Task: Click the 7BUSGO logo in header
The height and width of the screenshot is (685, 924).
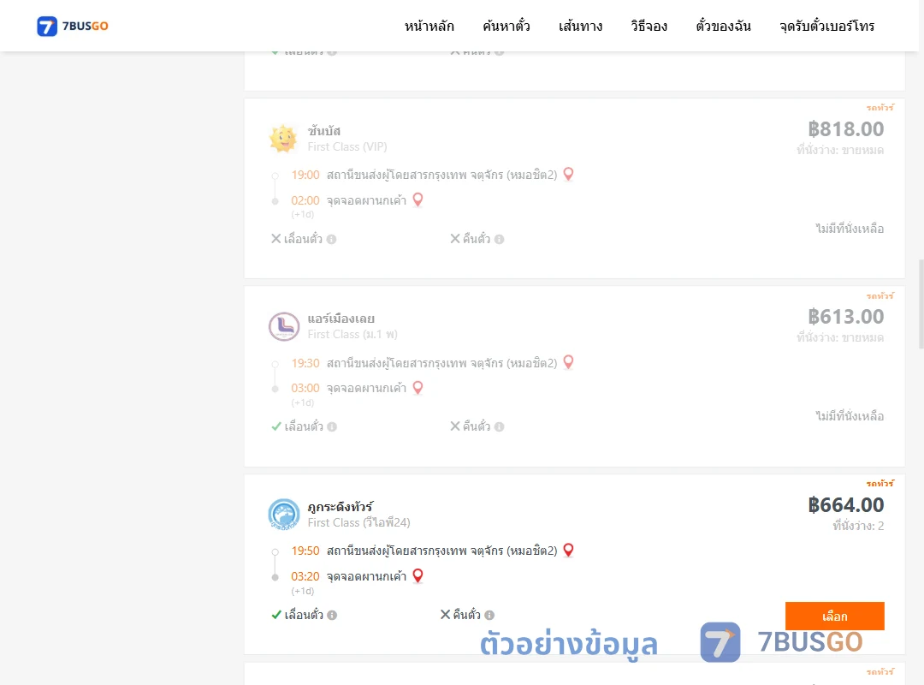Action: point(73,26)
